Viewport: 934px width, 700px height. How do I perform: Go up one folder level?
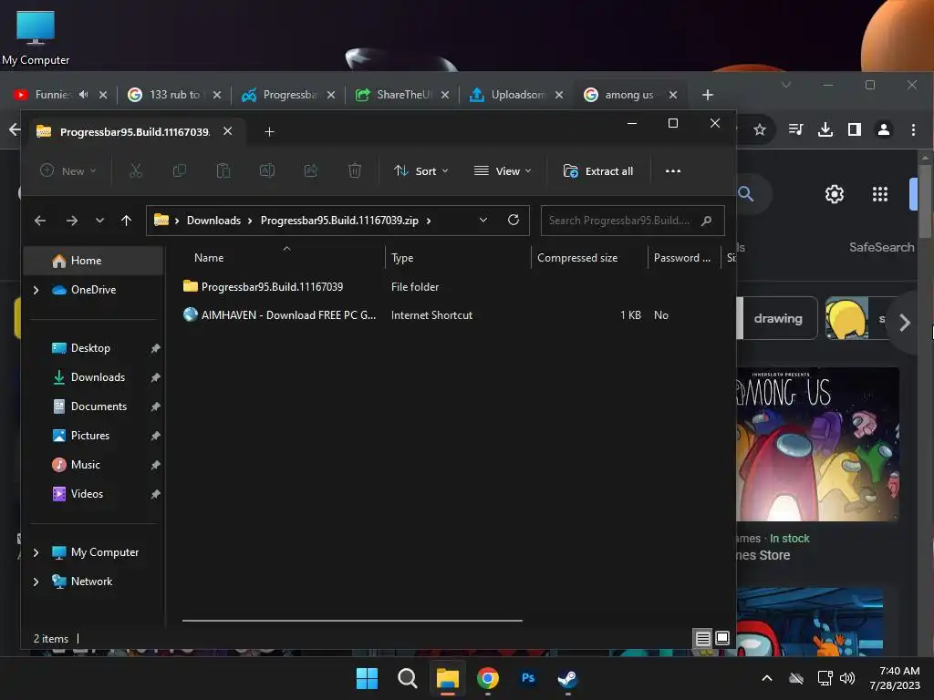tap(126, 221)
